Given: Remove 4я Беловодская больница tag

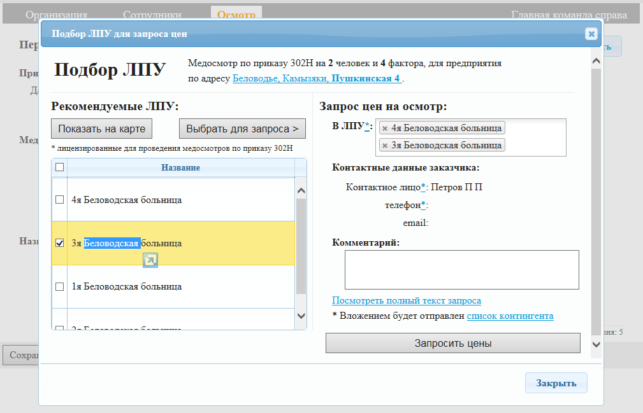Looking at the screenshot, I should tap(385, 128).
